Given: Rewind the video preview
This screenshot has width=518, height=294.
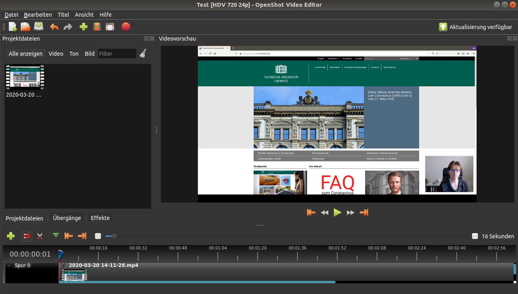Looking at the screenshot, I should coord(324,213).
